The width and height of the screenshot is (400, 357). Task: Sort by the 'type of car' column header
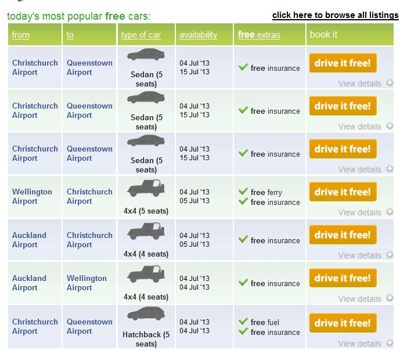[140, 35]
